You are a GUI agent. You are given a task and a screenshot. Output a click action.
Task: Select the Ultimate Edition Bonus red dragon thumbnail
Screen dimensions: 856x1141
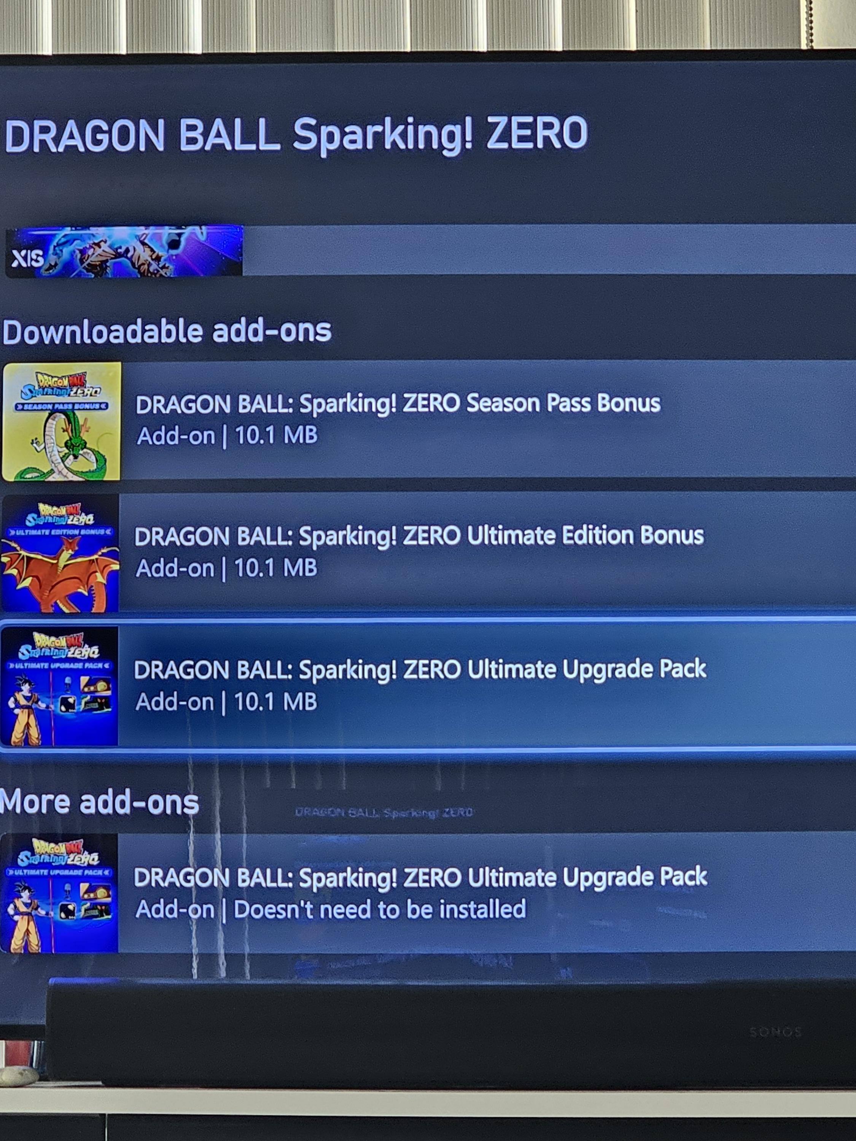point(60,553)
